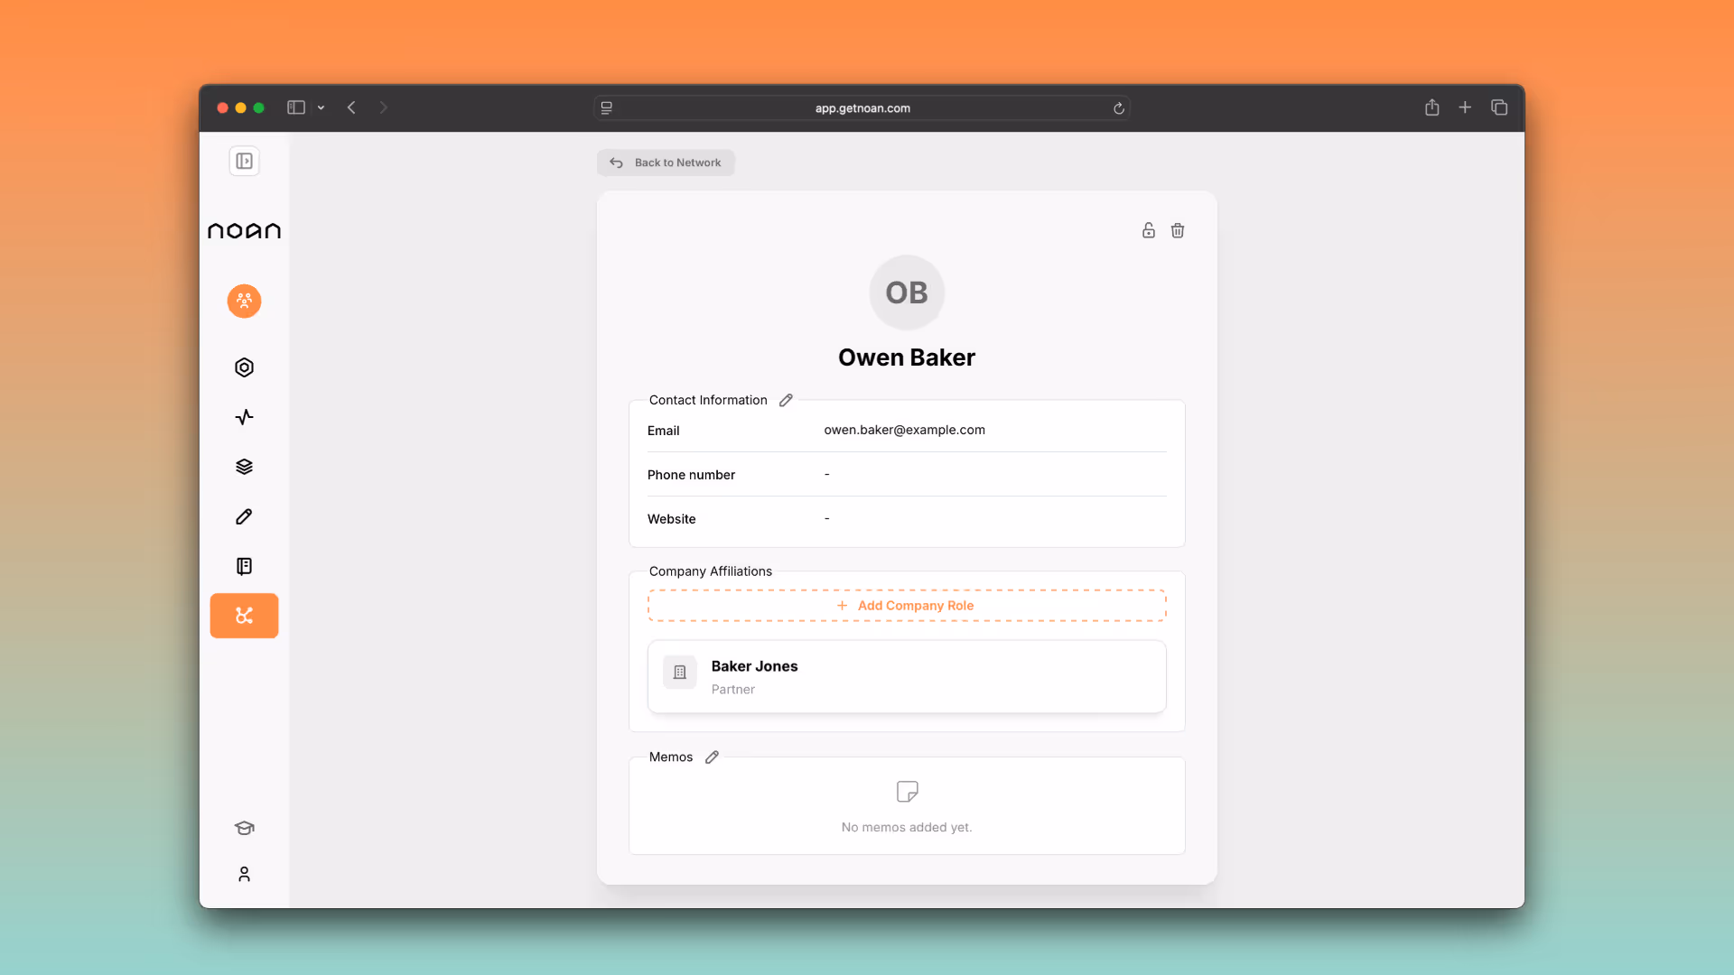Open the activity pulse sidebar icon

point(244,417)
